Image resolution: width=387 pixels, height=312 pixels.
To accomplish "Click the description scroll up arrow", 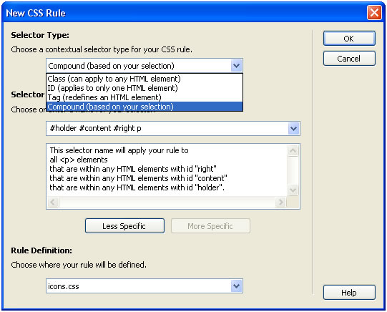I will [293, 150].
